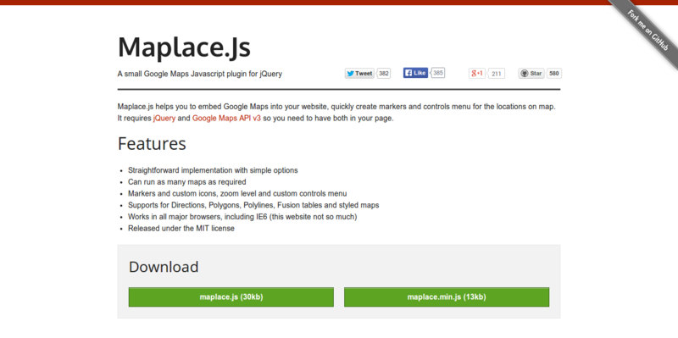The width and height of the screenshot is (678, 338).
Task: Open the 580 GitHub stargazers count
Action: [x=554, y=74]
